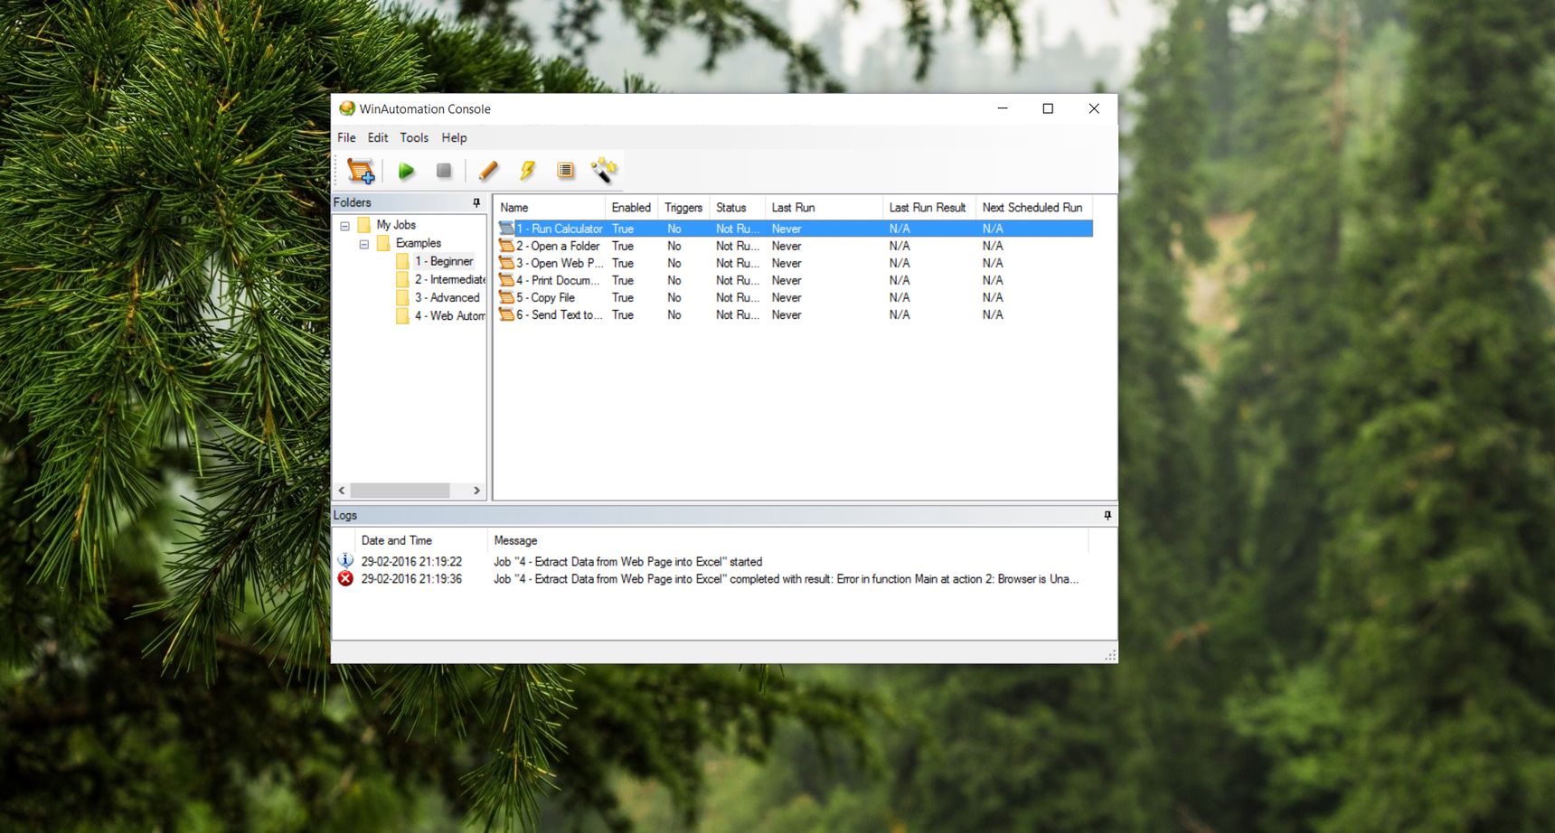The height and width of the screenshot is (833, 1555).
Task: Click the window resize grip corner
Action: (x=1110, y=655)
